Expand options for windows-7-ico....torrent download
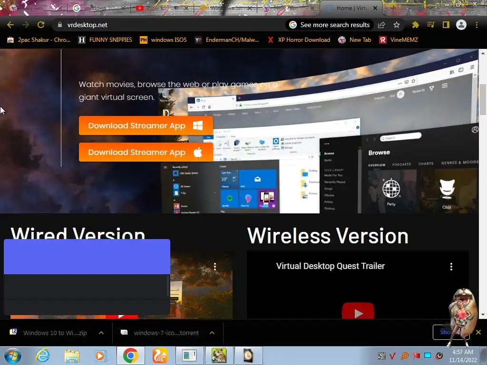 (212, 333)
